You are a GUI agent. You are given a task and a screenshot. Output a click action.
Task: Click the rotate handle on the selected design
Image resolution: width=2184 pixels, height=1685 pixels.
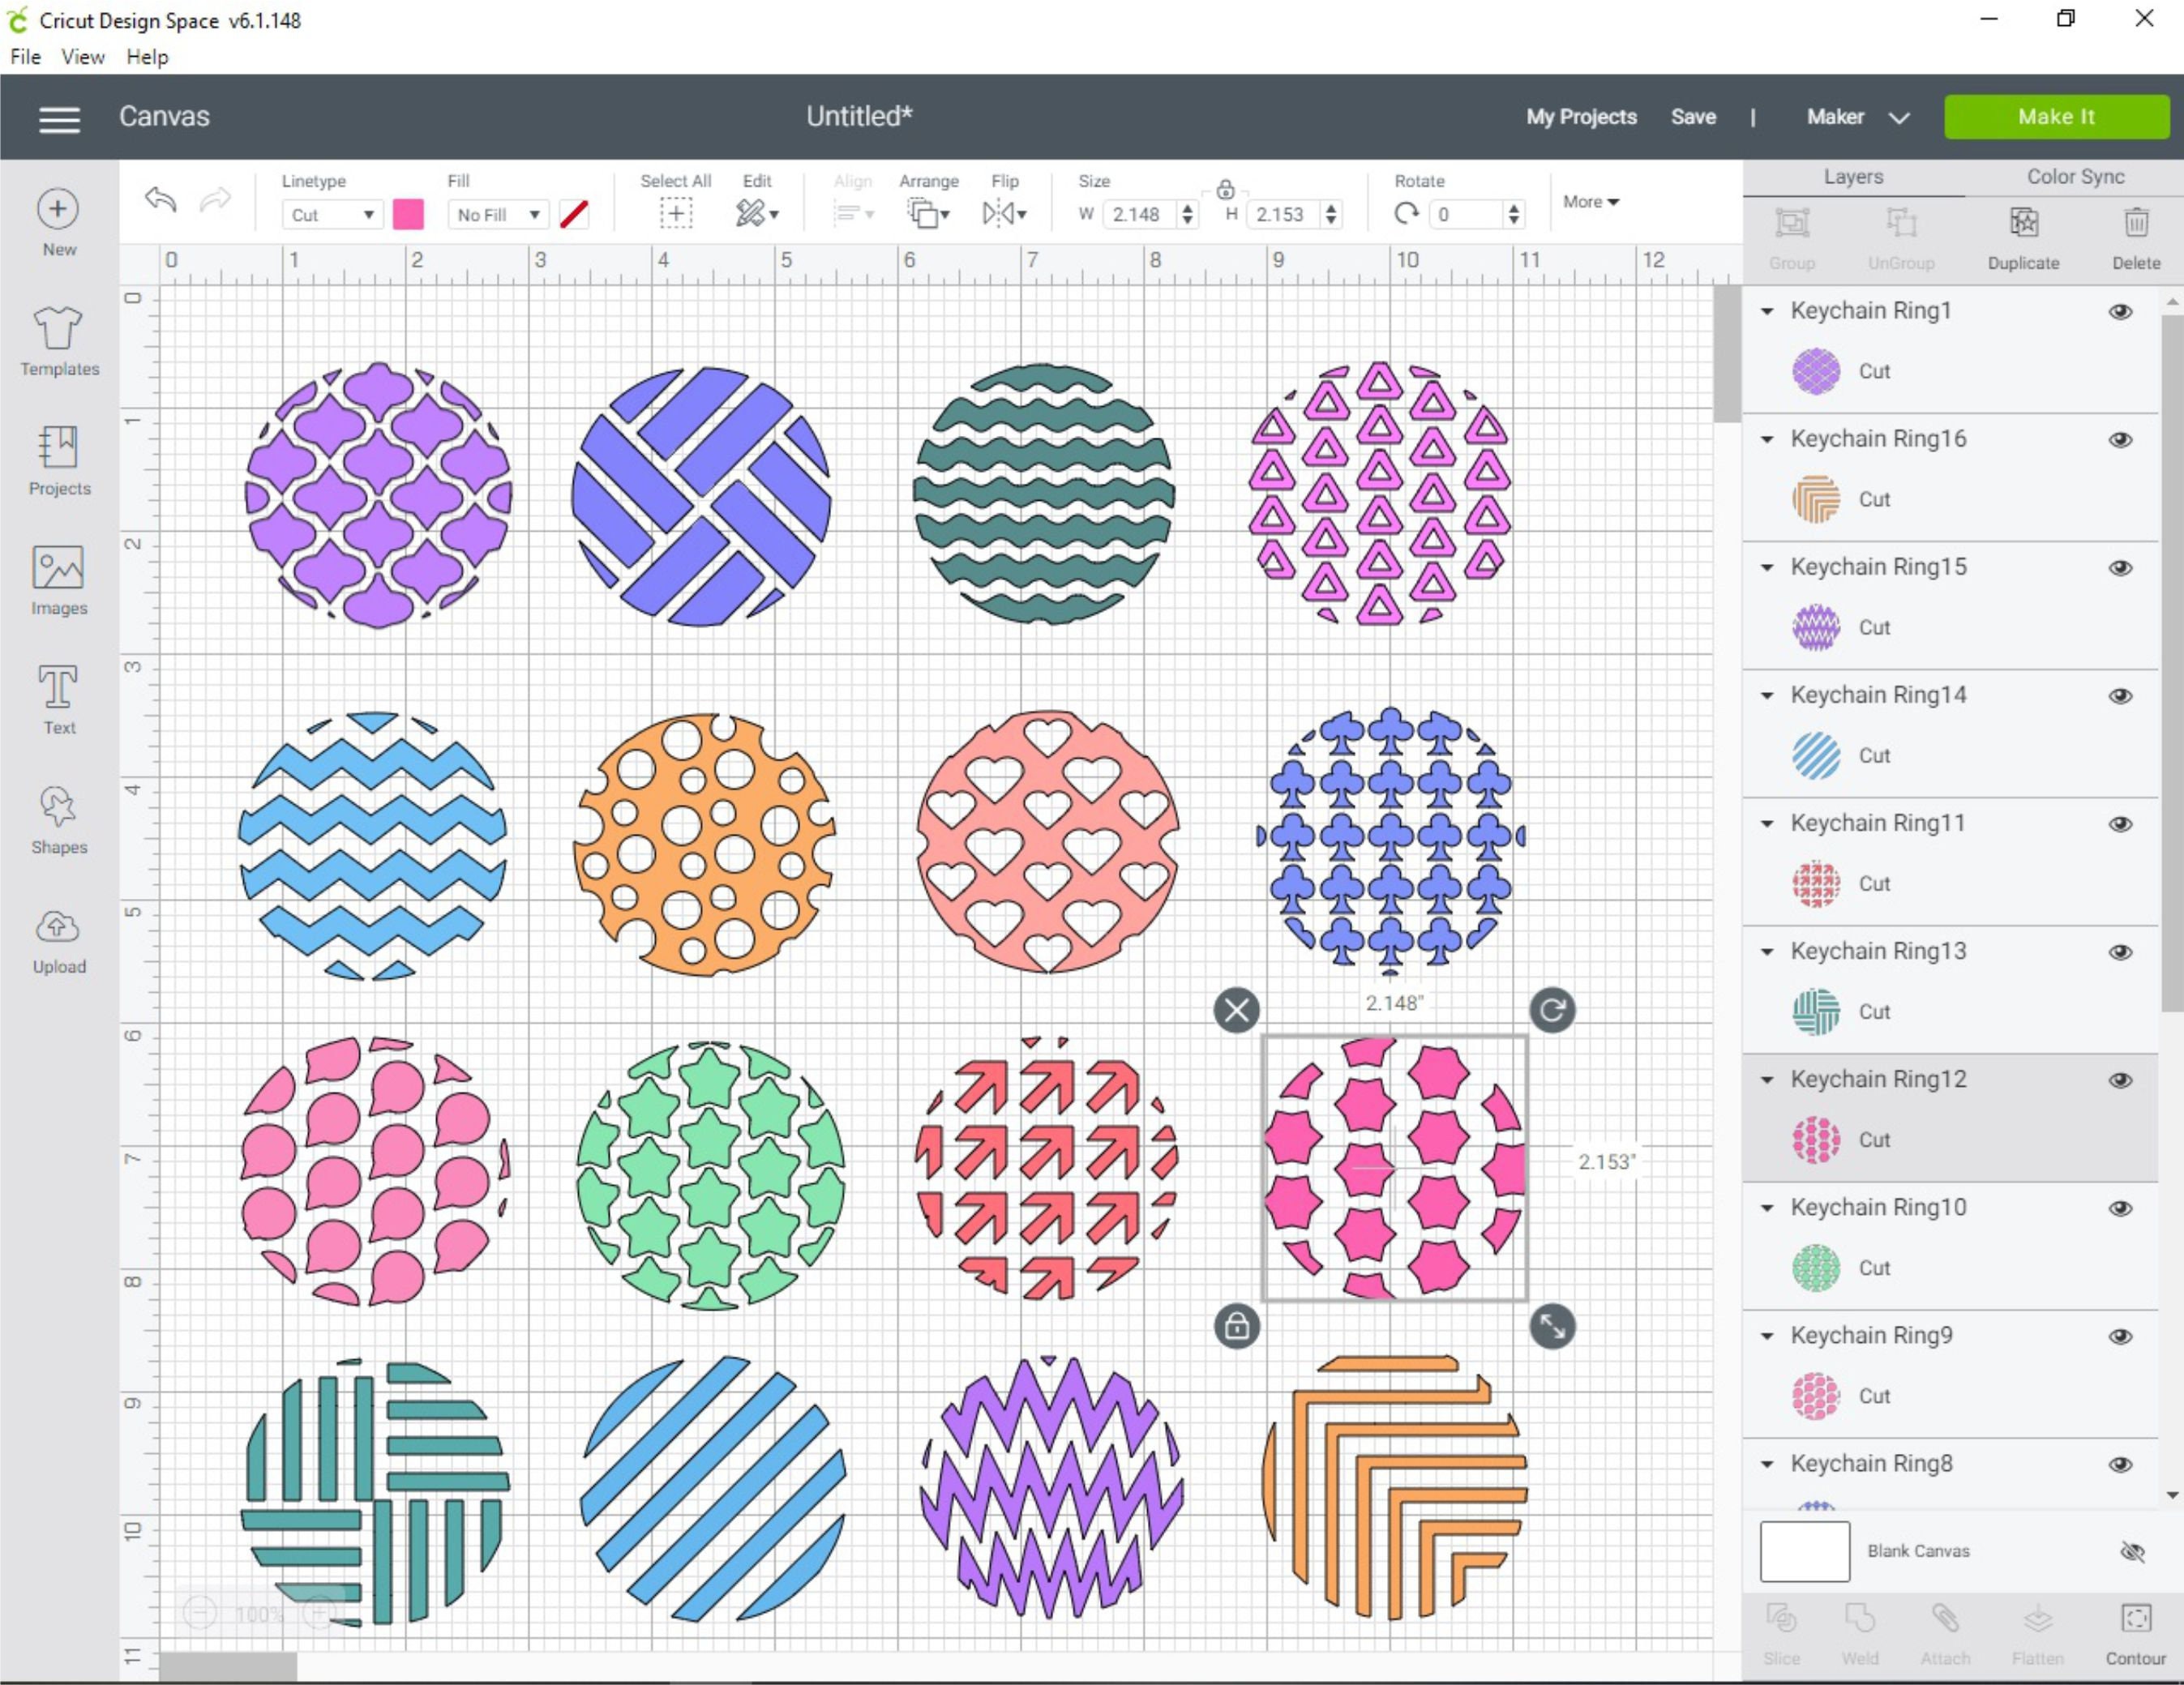1552,1010
